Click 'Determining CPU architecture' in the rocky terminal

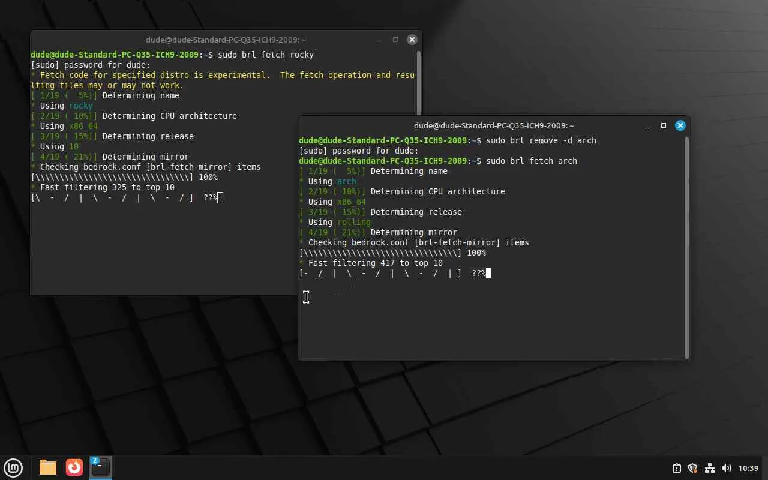(170, 116)
